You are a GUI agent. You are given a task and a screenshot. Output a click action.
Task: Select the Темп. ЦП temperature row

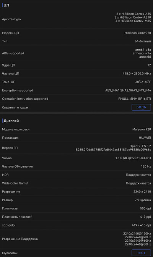76,82
